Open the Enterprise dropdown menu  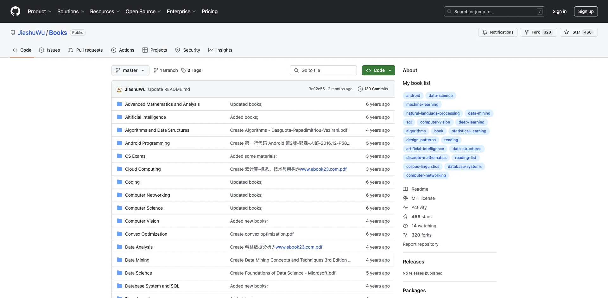pos(181,11)
